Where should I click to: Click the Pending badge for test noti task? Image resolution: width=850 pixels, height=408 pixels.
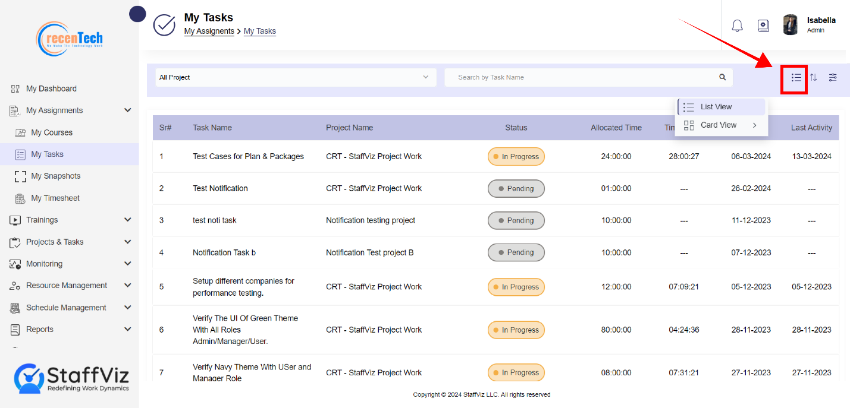point(516,220)
